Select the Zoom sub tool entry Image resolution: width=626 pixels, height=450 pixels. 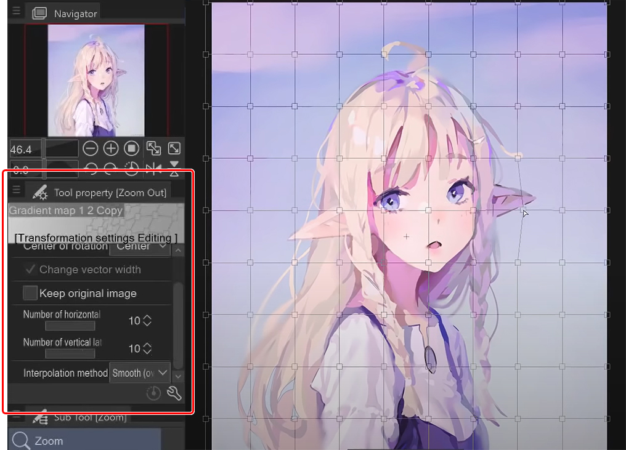[x=84, y=440]
